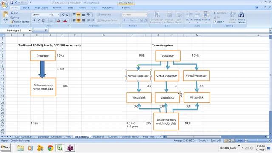Click the Insert Function fx button

coord(46,31)
